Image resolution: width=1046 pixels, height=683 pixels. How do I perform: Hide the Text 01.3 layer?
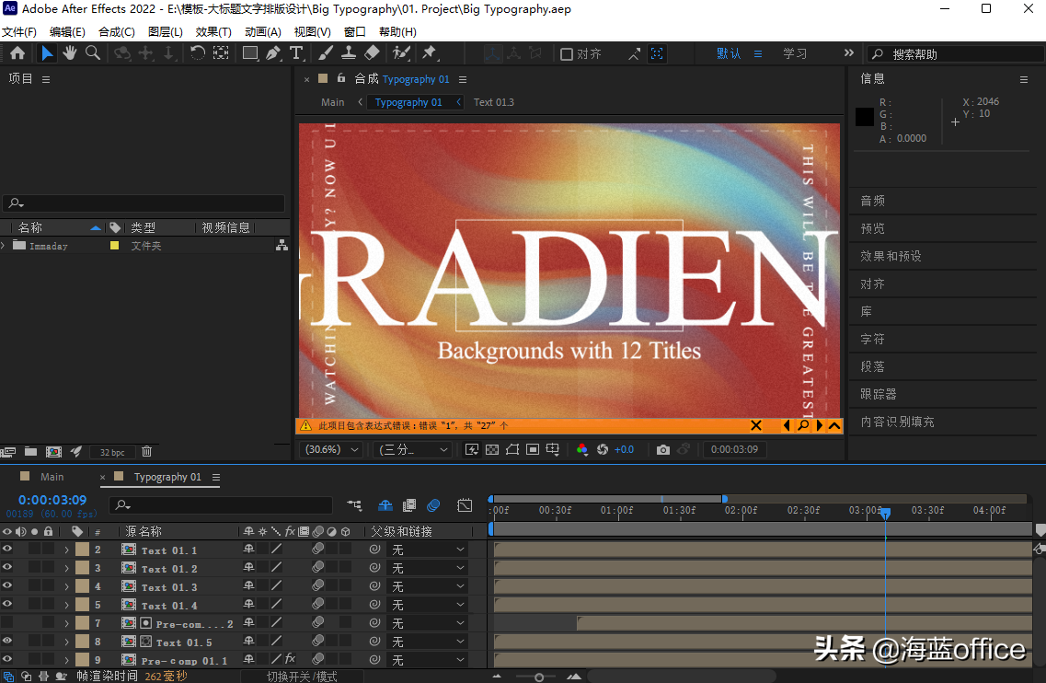click(x=7, y=585)
